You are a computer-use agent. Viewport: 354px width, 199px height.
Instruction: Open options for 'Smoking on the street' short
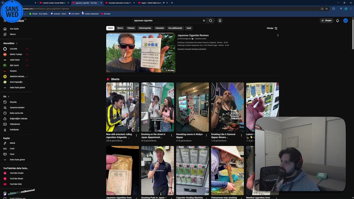tap(171, 135)
